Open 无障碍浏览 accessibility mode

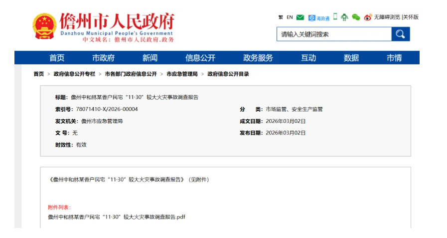[x=387, y=17]
